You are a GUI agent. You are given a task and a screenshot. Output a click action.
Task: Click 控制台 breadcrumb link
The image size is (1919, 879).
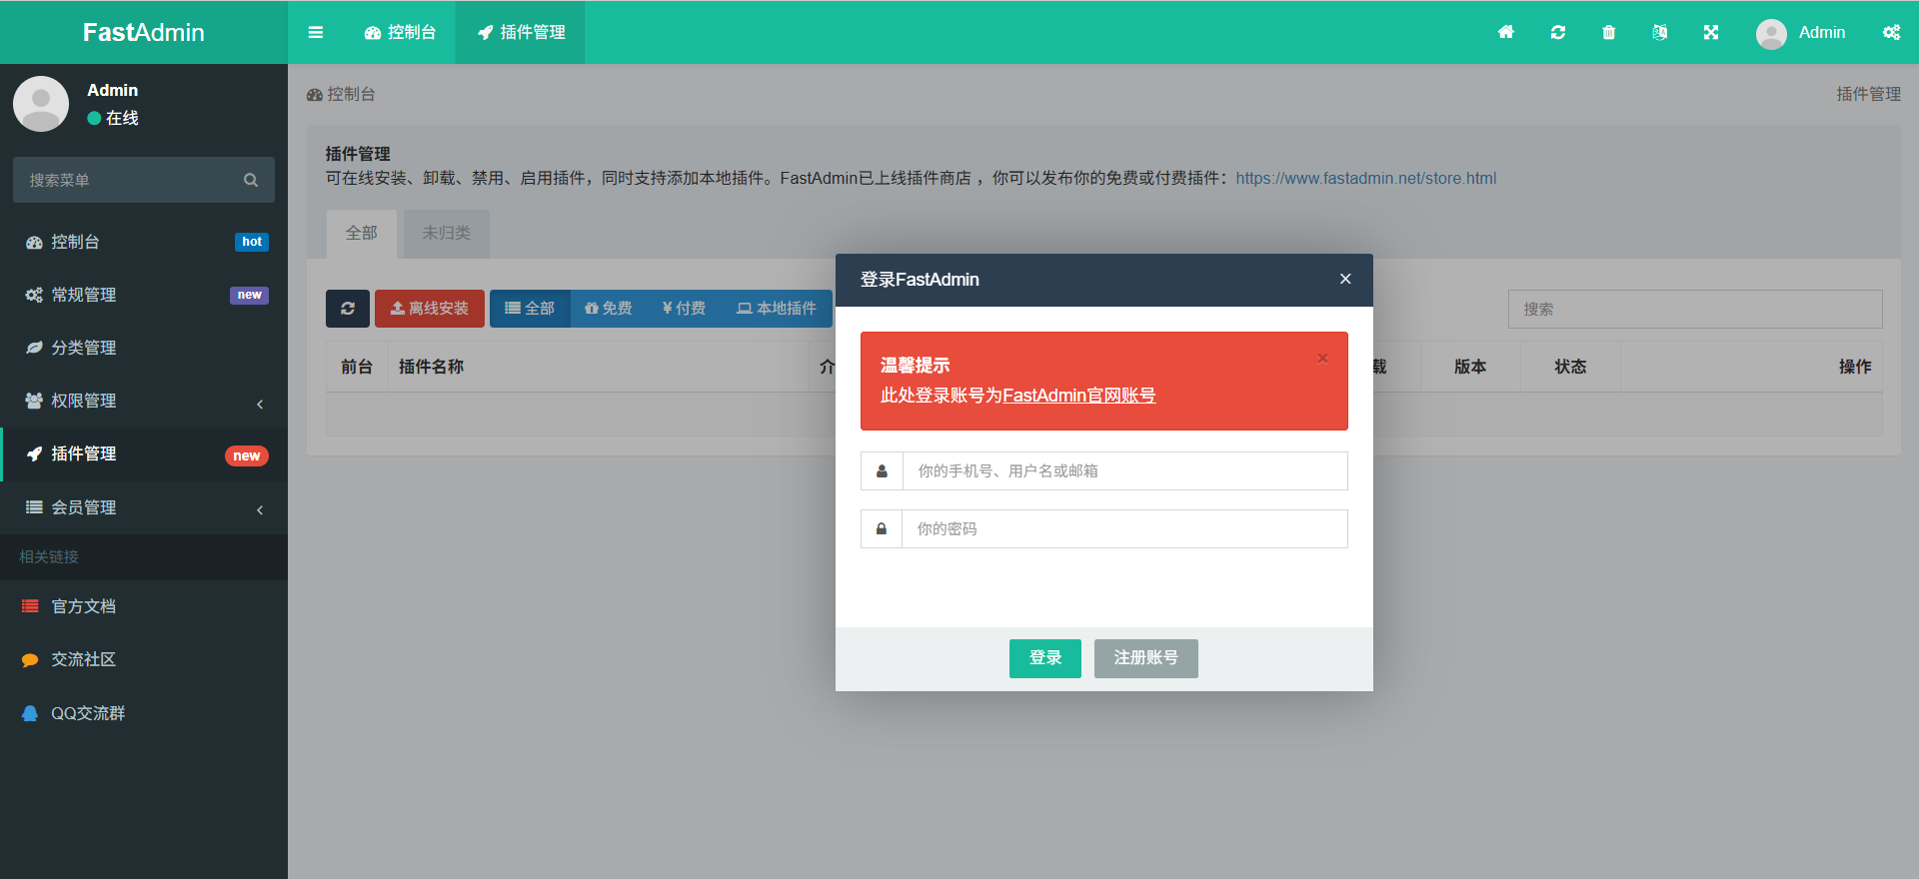341,94
